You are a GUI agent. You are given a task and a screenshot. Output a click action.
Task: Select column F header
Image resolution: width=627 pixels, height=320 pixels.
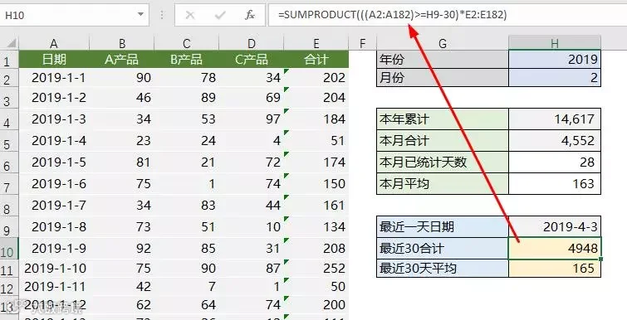click(362, 43)
